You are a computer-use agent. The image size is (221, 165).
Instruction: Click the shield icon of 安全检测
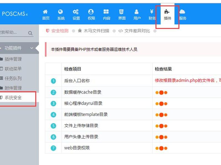click(x=48, y=31)
